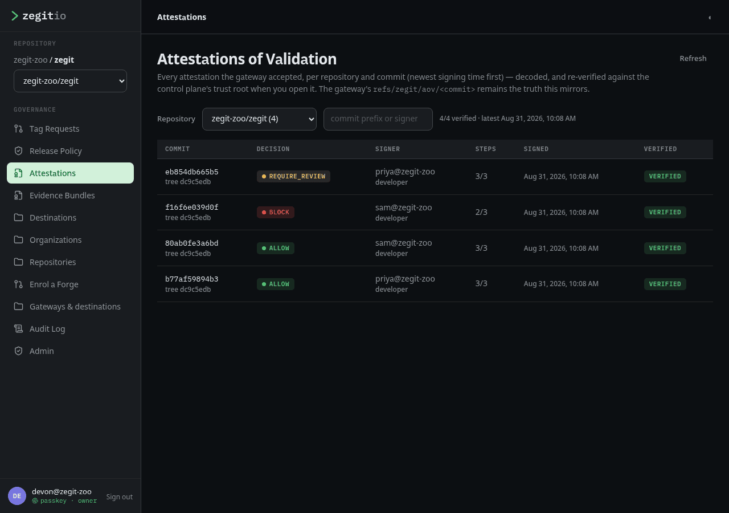This screenshot has height=513, width=729.
Task: Click the Admin shield icon
Action: (x=19, y=351)
